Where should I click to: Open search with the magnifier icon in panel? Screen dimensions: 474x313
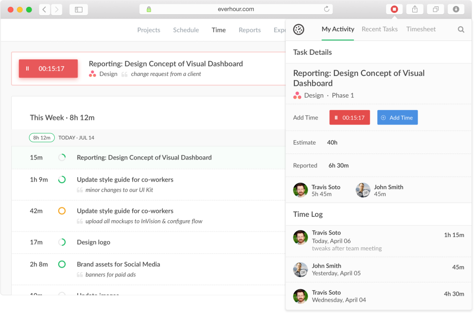pyautogui.click(x=461, y=29)
